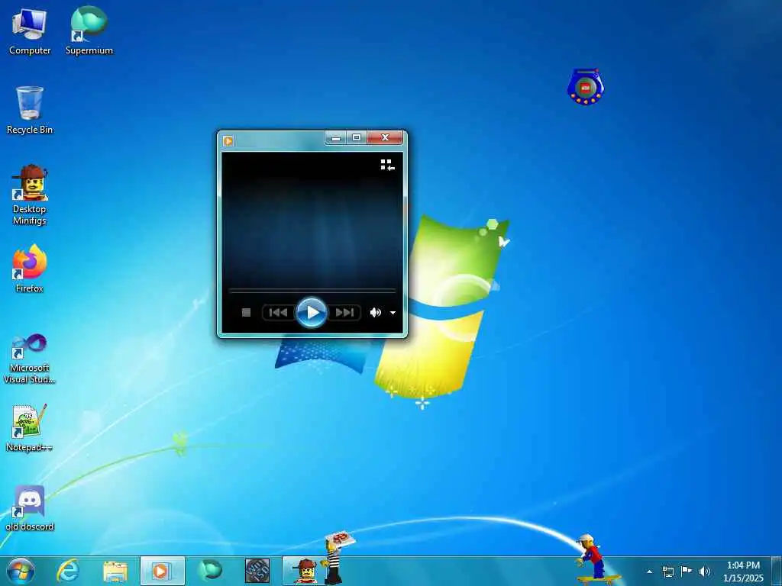Open the network tray icon
The height and width of the screenshot is (586, 782).
coord(667,572)
